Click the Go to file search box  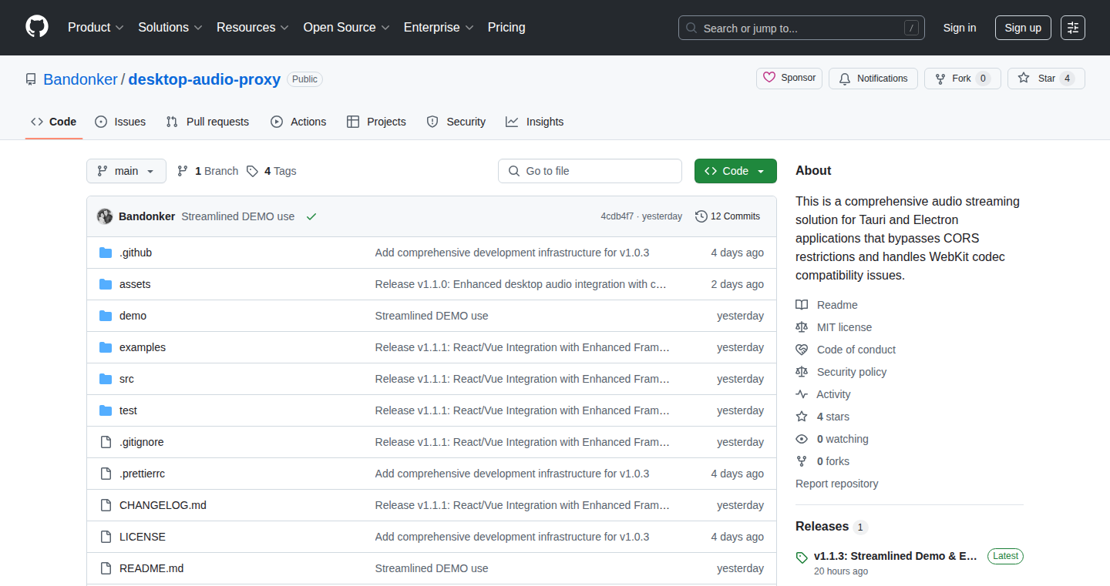[x=590, y=171]
